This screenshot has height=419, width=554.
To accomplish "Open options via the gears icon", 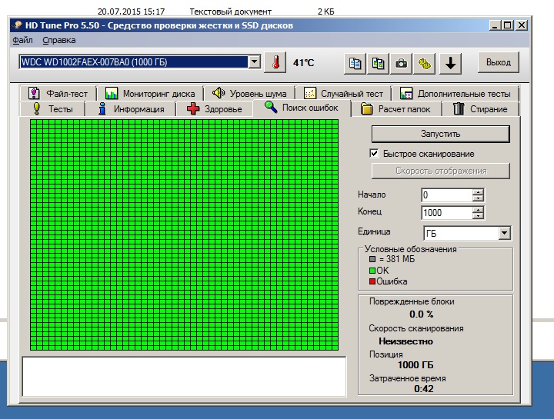I will tap(424, 64).
